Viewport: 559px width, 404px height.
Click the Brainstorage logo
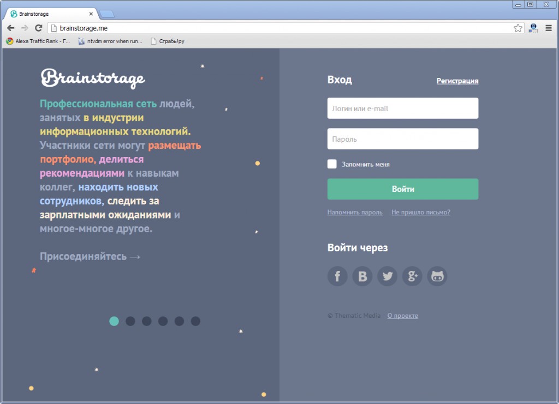93,79
